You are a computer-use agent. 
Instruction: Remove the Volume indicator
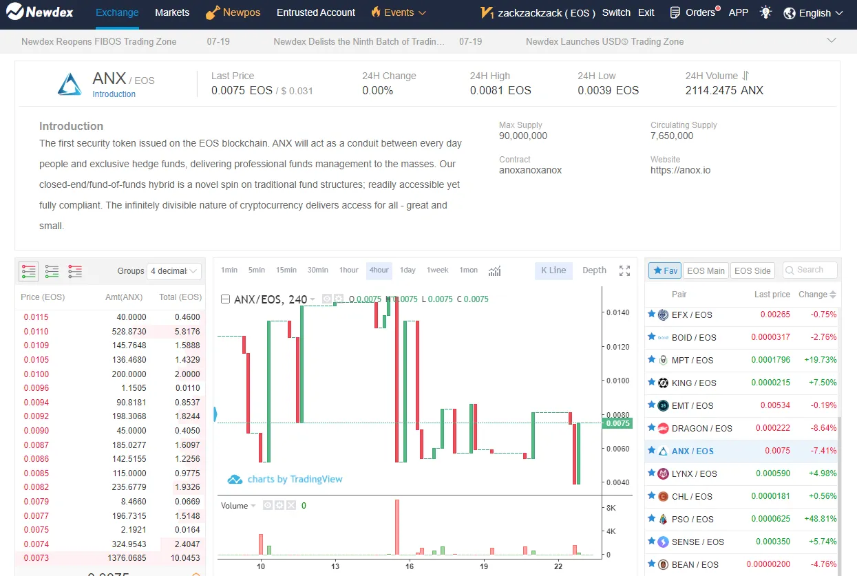coord(291,505)
